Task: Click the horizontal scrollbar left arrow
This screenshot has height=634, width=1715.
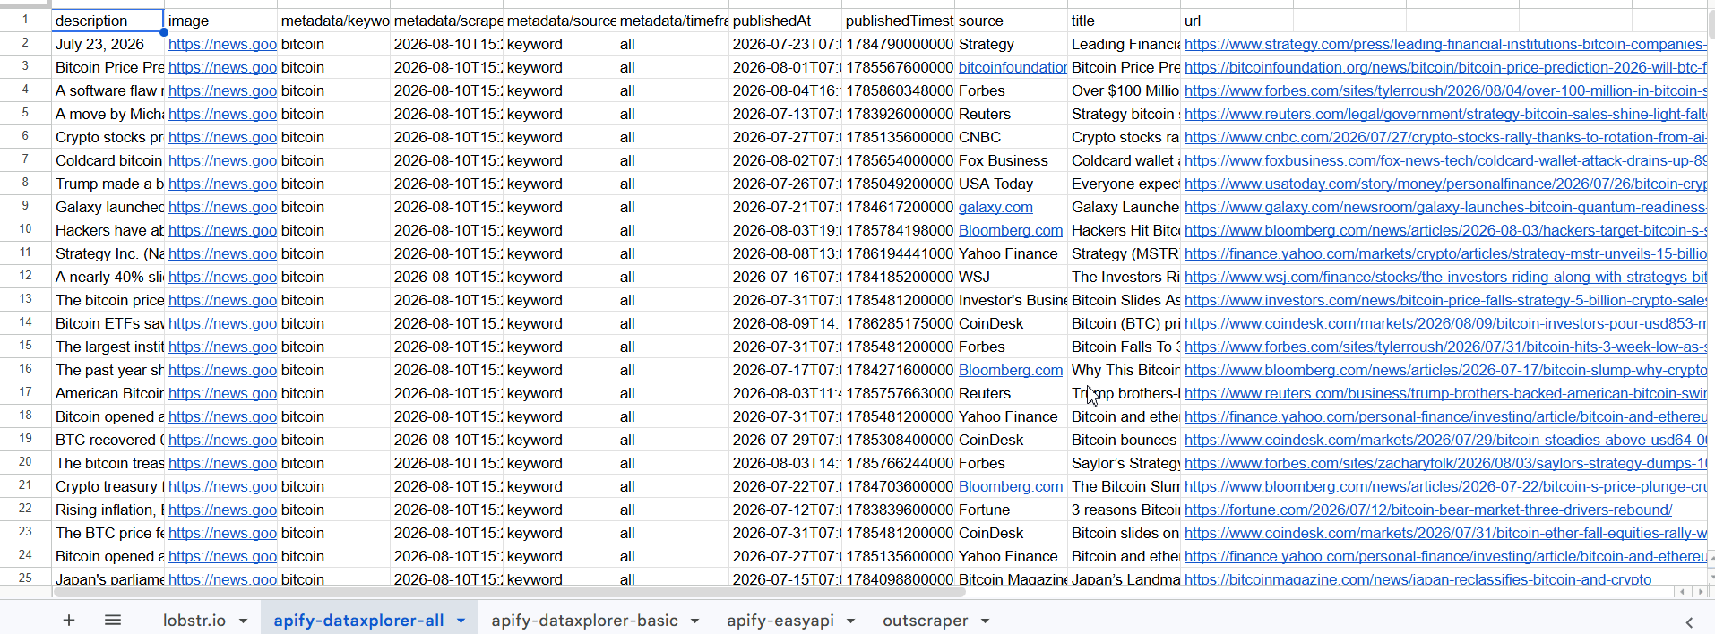Action: click(1683, 592)
